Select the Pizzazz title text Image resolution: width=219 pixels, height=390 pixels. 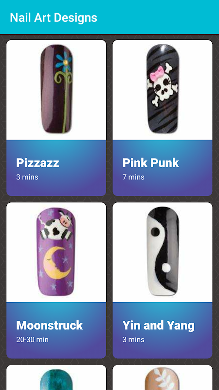38,163
